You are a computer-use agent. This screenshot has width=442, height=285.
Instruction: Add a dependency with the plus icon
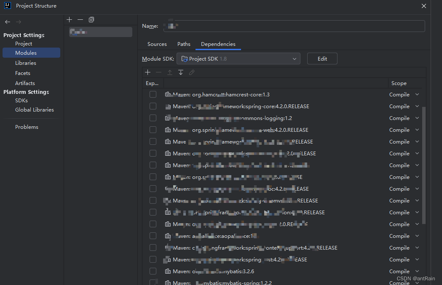point(148,72)
